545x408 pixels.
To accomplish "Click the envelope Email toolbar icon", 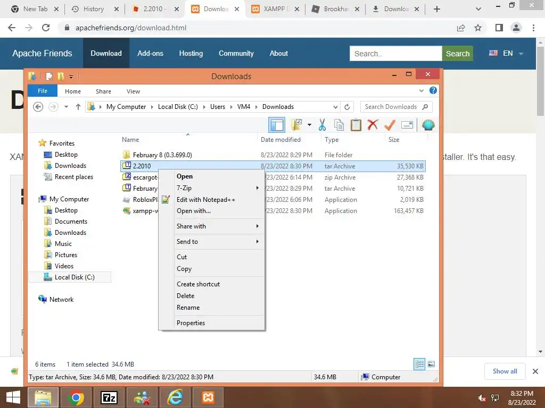I will (x=407, y=125).
